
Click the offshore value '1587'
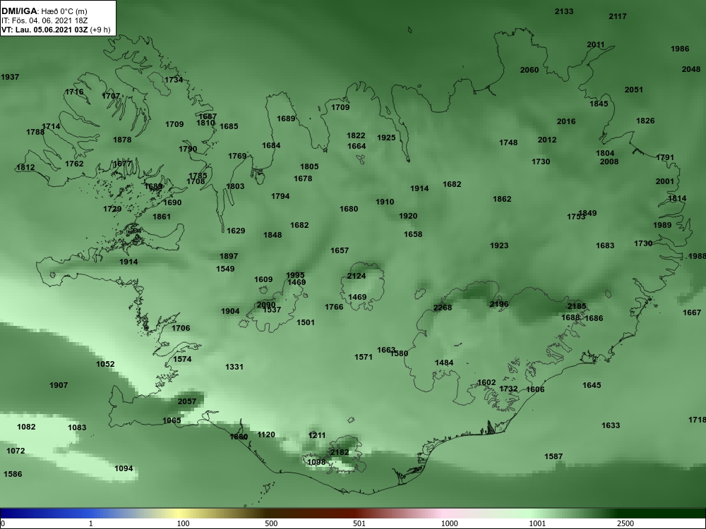[x=554, y=456]
